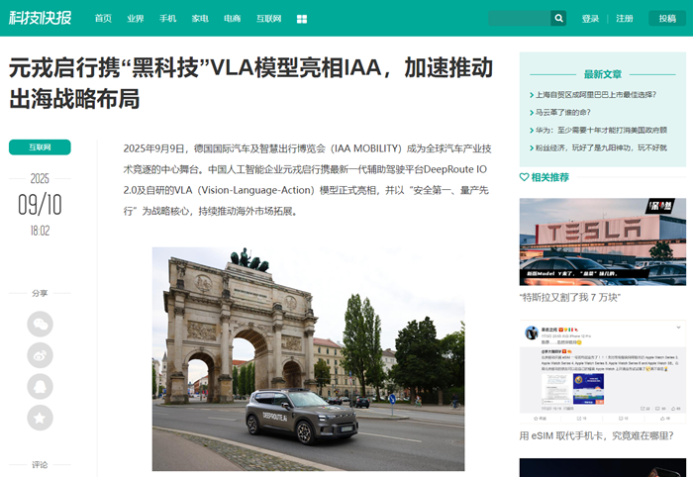Screen dimensions: 693x477
Task: Open the 家电 navigation item
Action: pyautogui.click(x=200, y=18)
